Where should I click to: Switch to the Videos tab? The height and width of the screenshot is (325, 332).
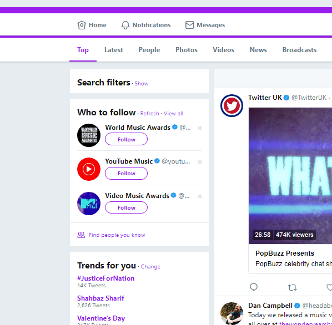223,50
